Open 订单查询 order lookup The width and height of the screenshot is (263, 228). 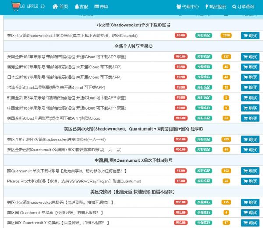pos(243,7)
